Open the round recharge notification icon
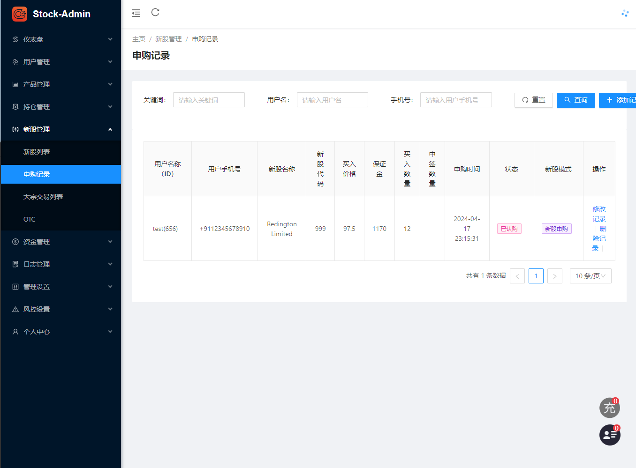The image size is (636, 468). (x=609, y=408)
